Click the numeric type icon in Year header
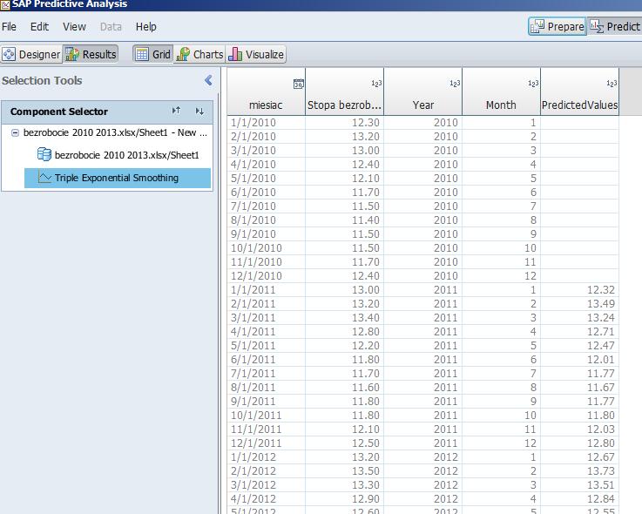The width and height of the screenshot is (642, 514). point(455,84)
